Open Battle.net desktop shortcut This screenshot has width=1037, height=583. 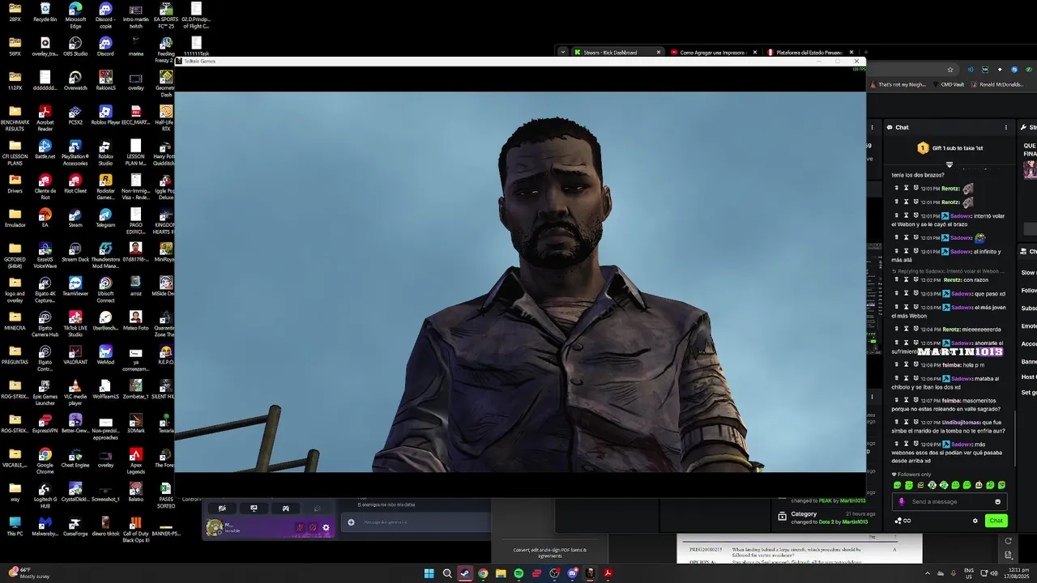coord(45,149)
